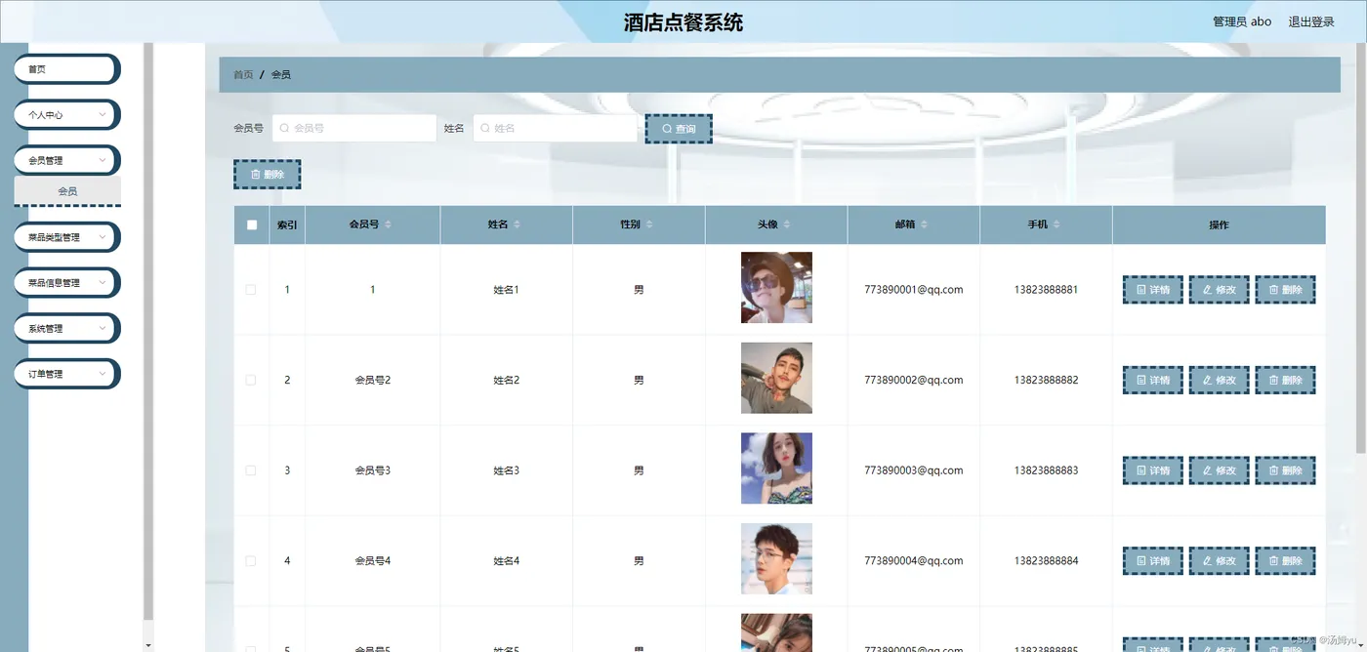Screen dimensions: 1367x652
Task: Click 退出登录 in top bar
Action: coord(1311,21)
